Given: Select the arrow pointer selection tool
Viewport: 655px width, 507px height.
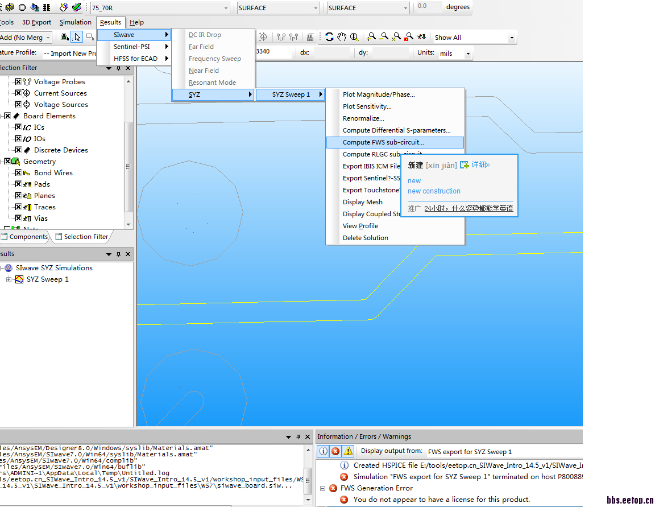Looking at the screenshot, I should click(77, 37).
